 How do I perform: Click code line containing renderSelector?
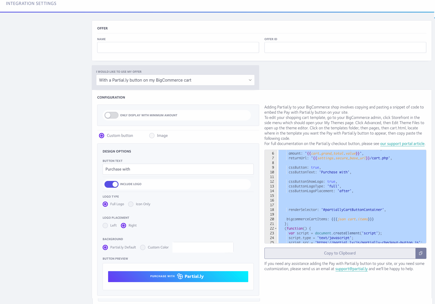click(x=337, y=210)
